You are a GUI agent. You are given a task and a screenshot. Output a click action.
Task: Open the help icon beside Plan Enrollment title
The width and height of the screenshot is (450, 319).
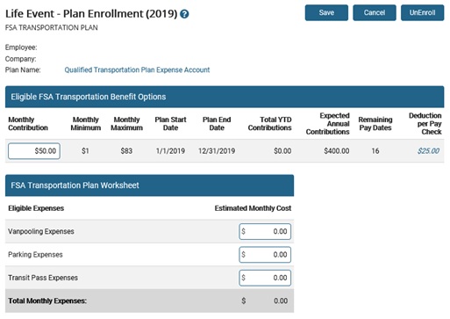184,14
